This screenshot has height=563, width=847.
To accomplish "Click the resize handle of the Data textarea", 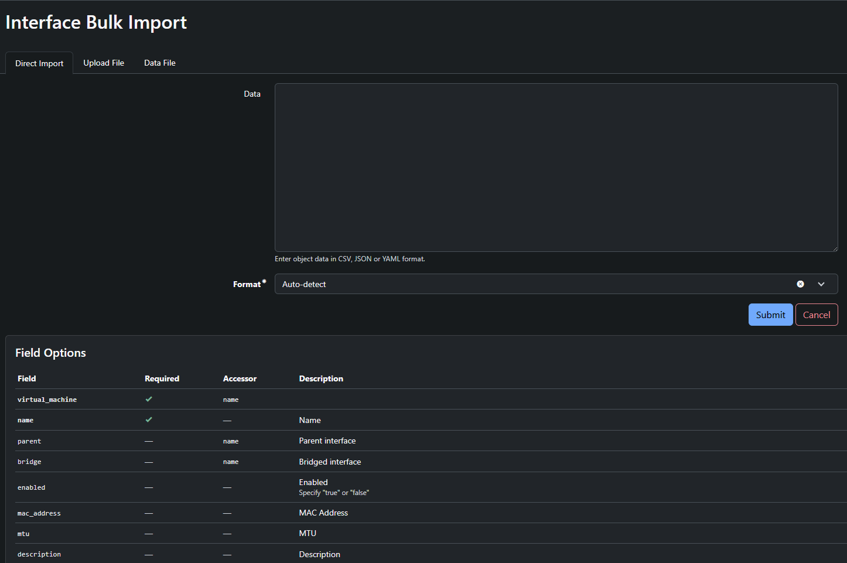I will (x=835, y=248).
